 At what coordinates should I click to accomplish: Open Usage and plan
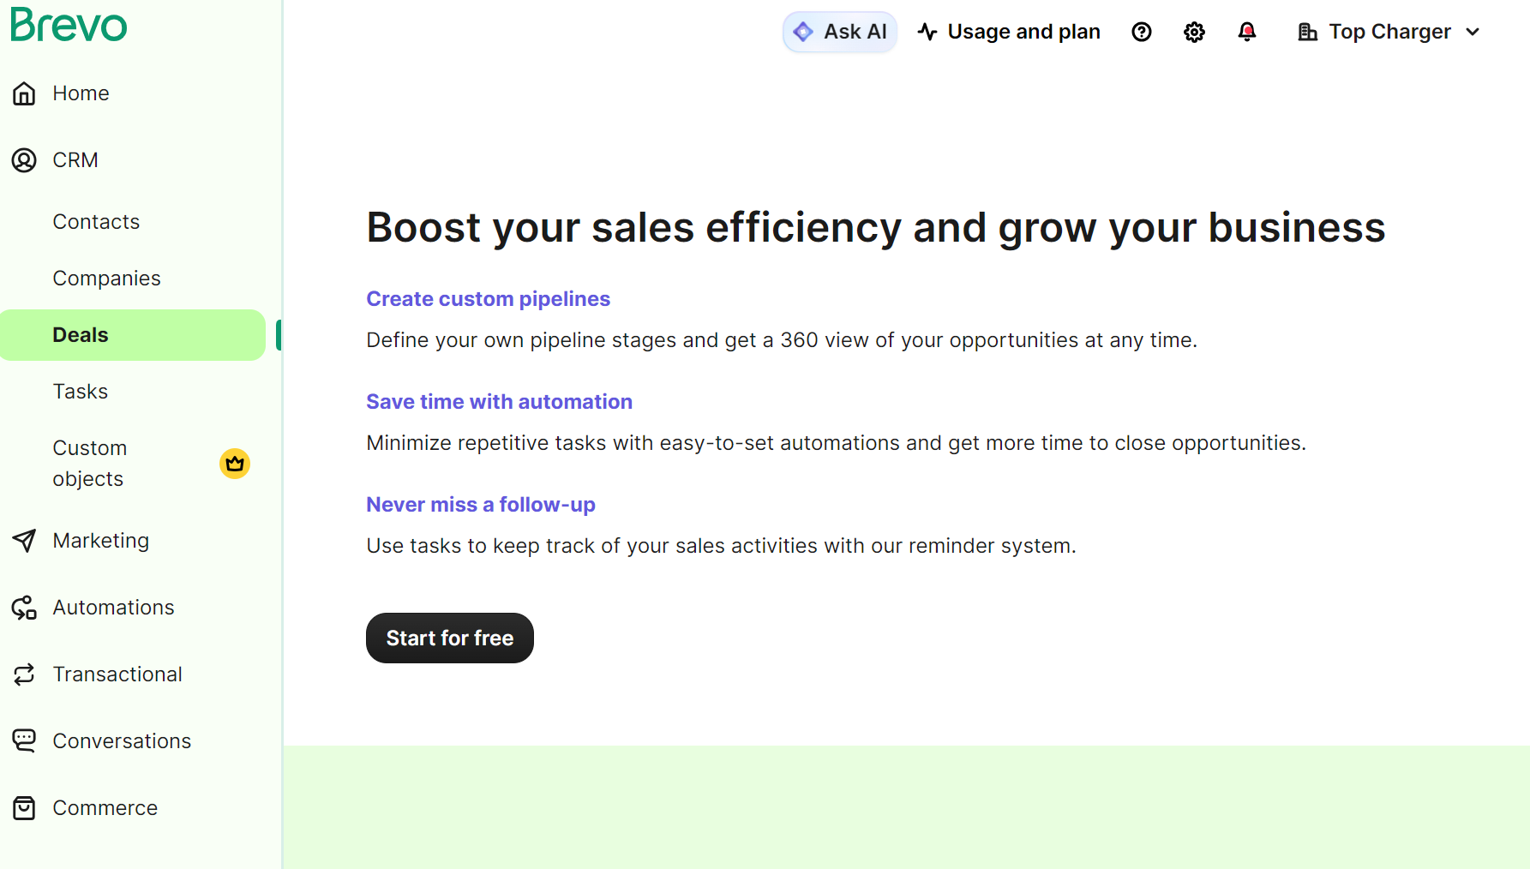1008,31
